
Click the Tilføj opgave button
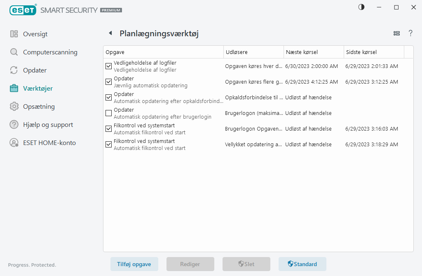coord(134,264)
